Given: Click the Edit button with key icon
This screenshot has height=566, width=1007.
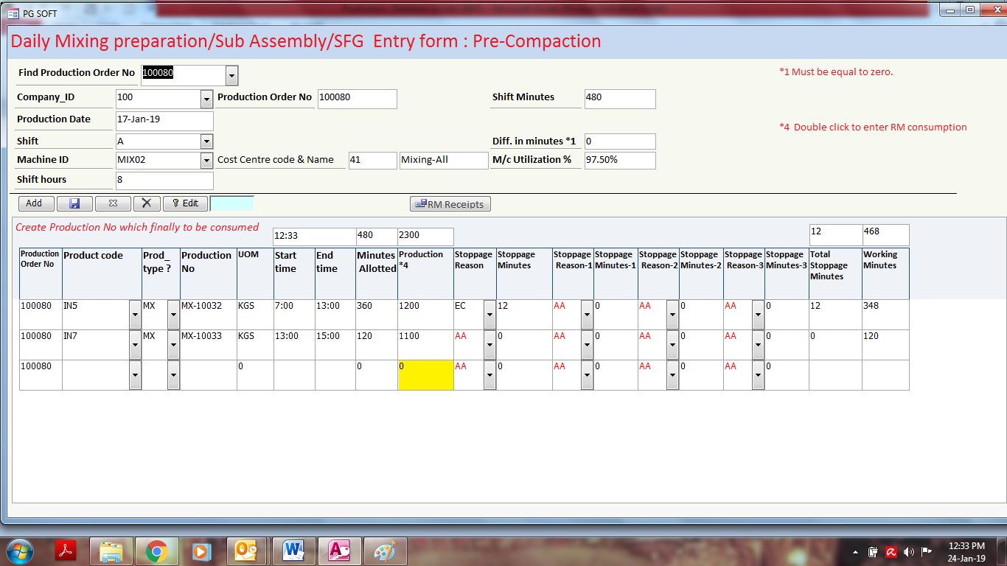Looking at the screenshot, I should point(185,203).
